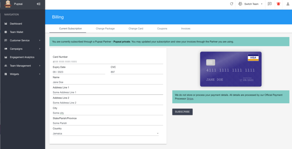
Task: Follow the Stripe link
Action: (x=190, y=99)
